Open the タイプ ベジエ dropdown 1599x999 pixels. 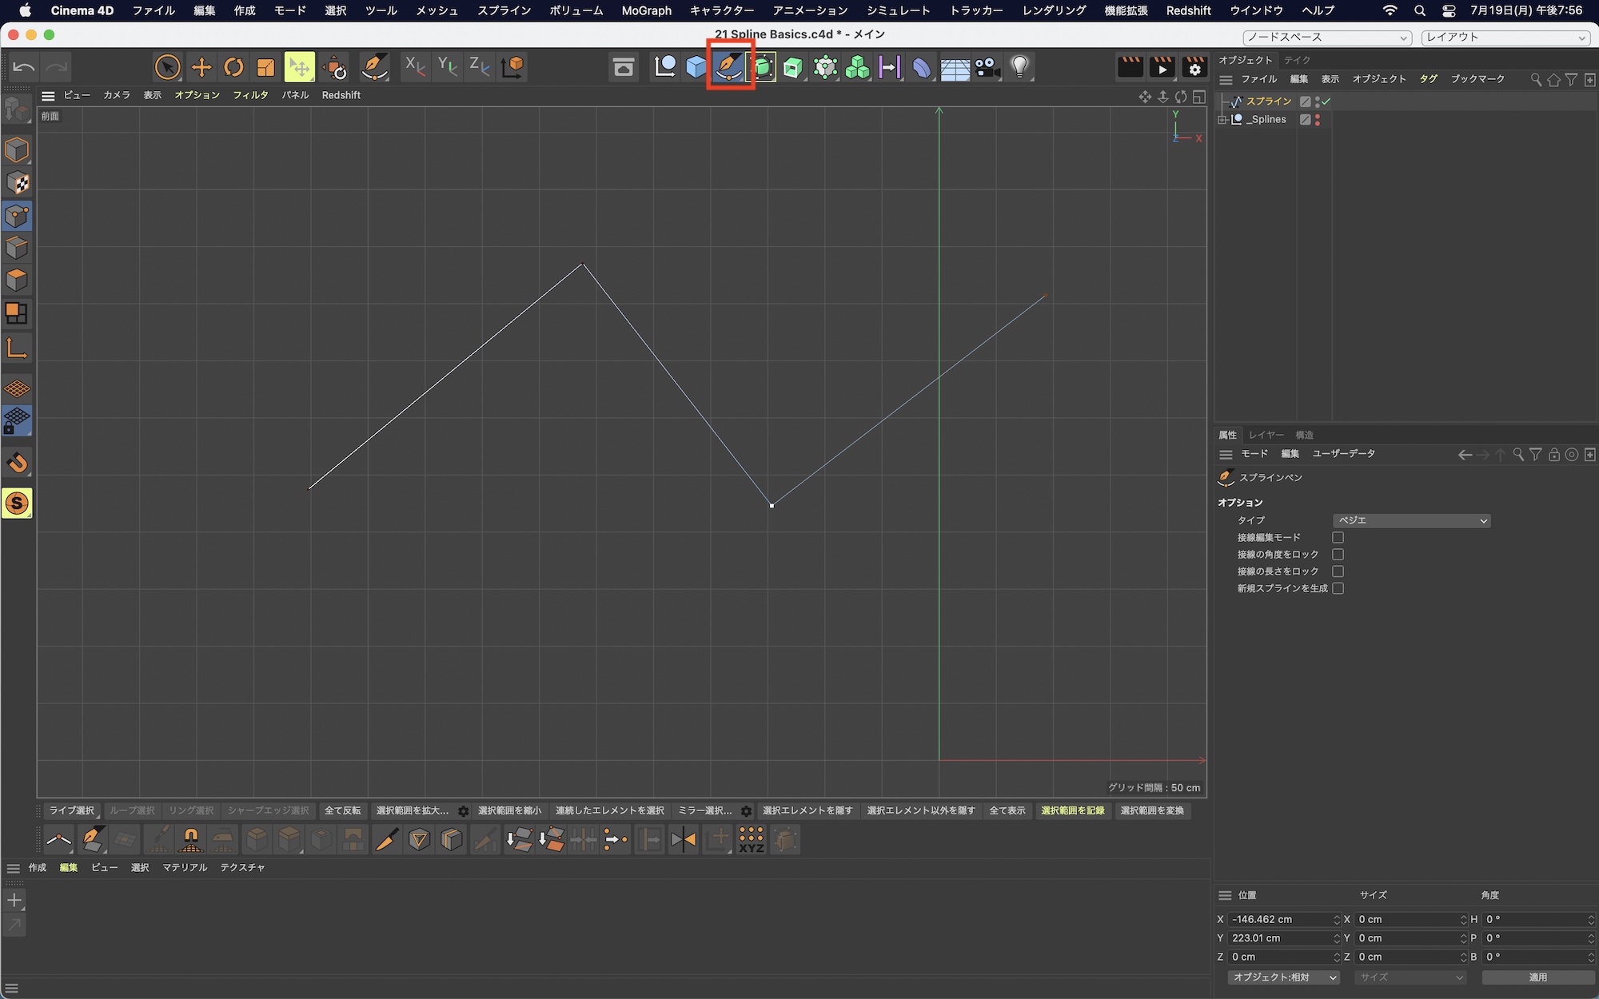pyautogui.click(x=1411, y=520)
